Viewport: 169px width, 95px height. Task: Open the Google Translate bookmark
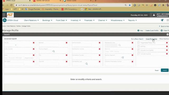[x=32, y=9]
